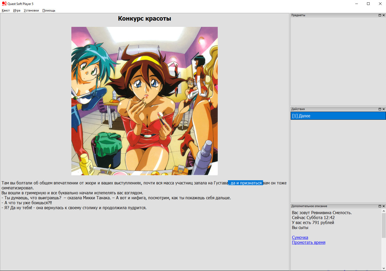
Task: Open the Квест menu
Action: tap(6, 10)
